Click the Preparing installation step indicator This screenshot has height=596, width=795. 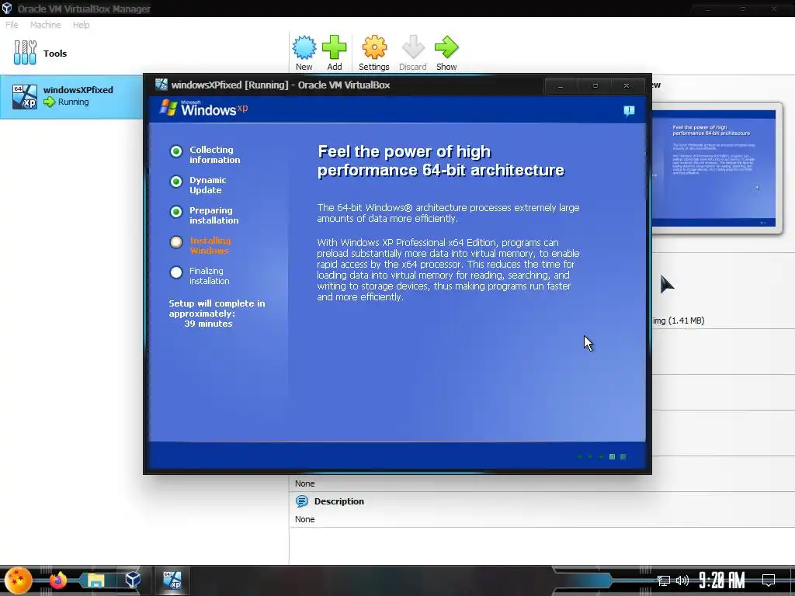click(x=176, y=212)
